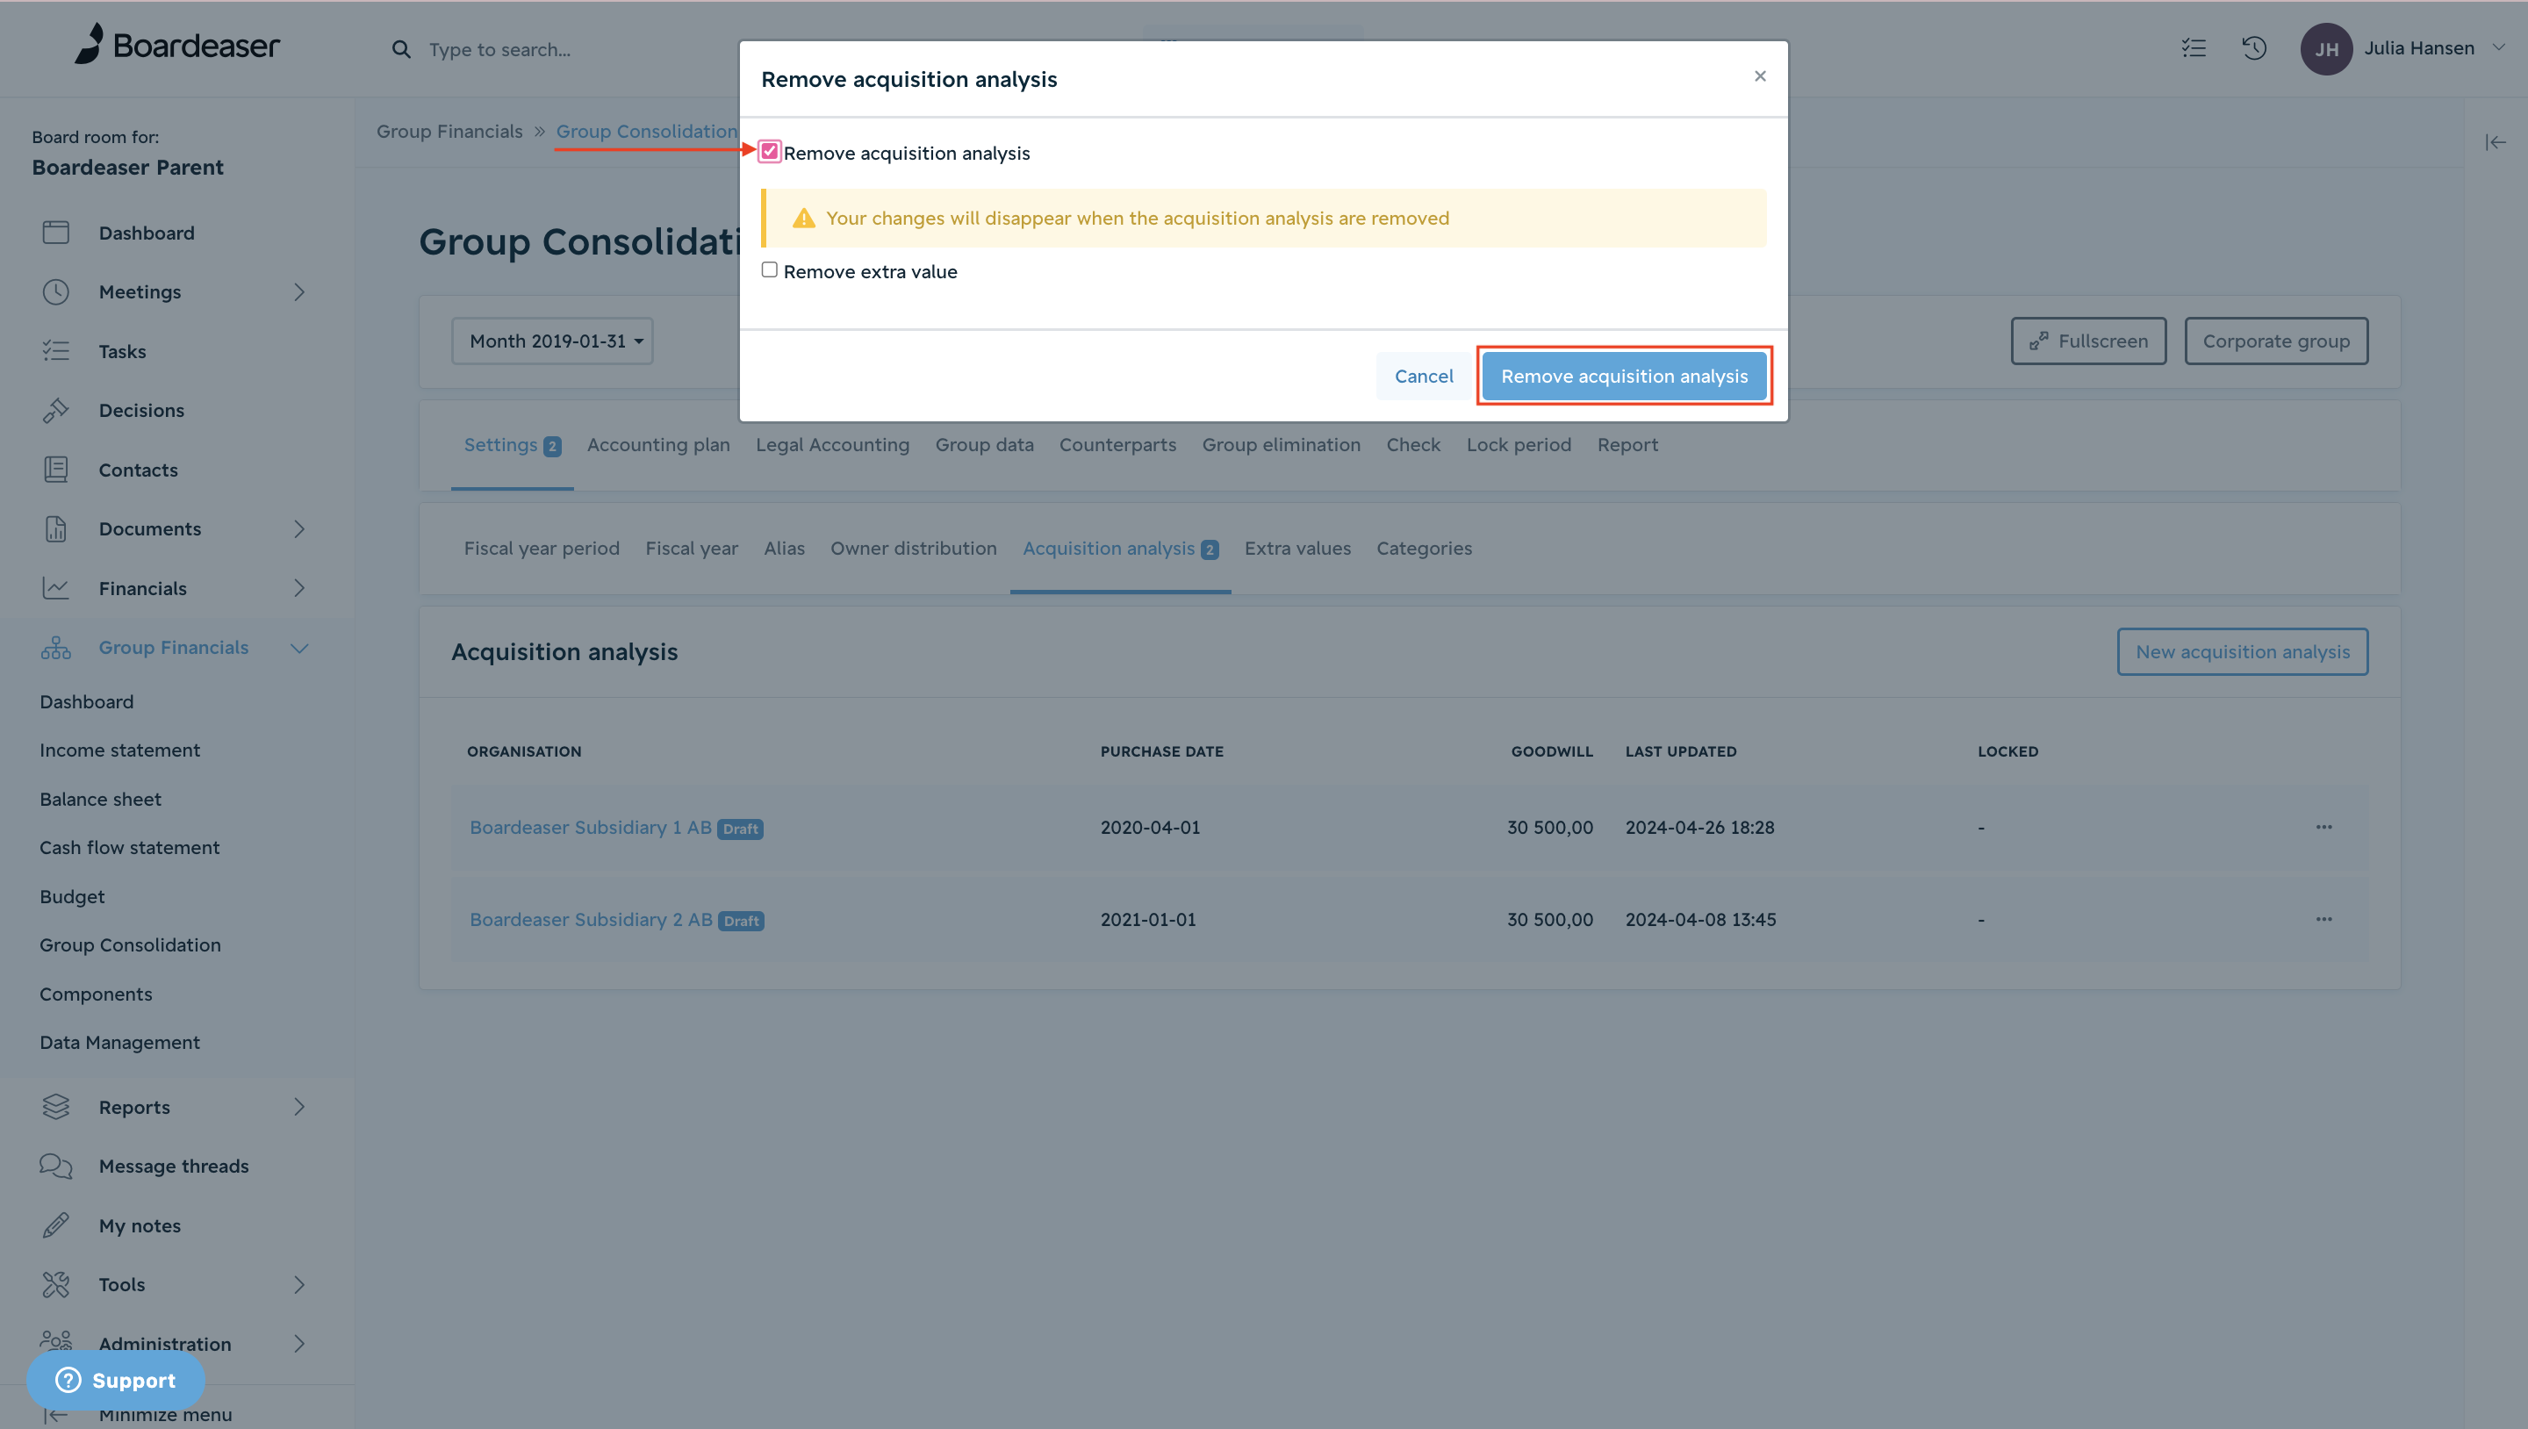Expand the Tools submenu chevron
Screen dimensions: 2528x1429
[x=299, y=1285]
